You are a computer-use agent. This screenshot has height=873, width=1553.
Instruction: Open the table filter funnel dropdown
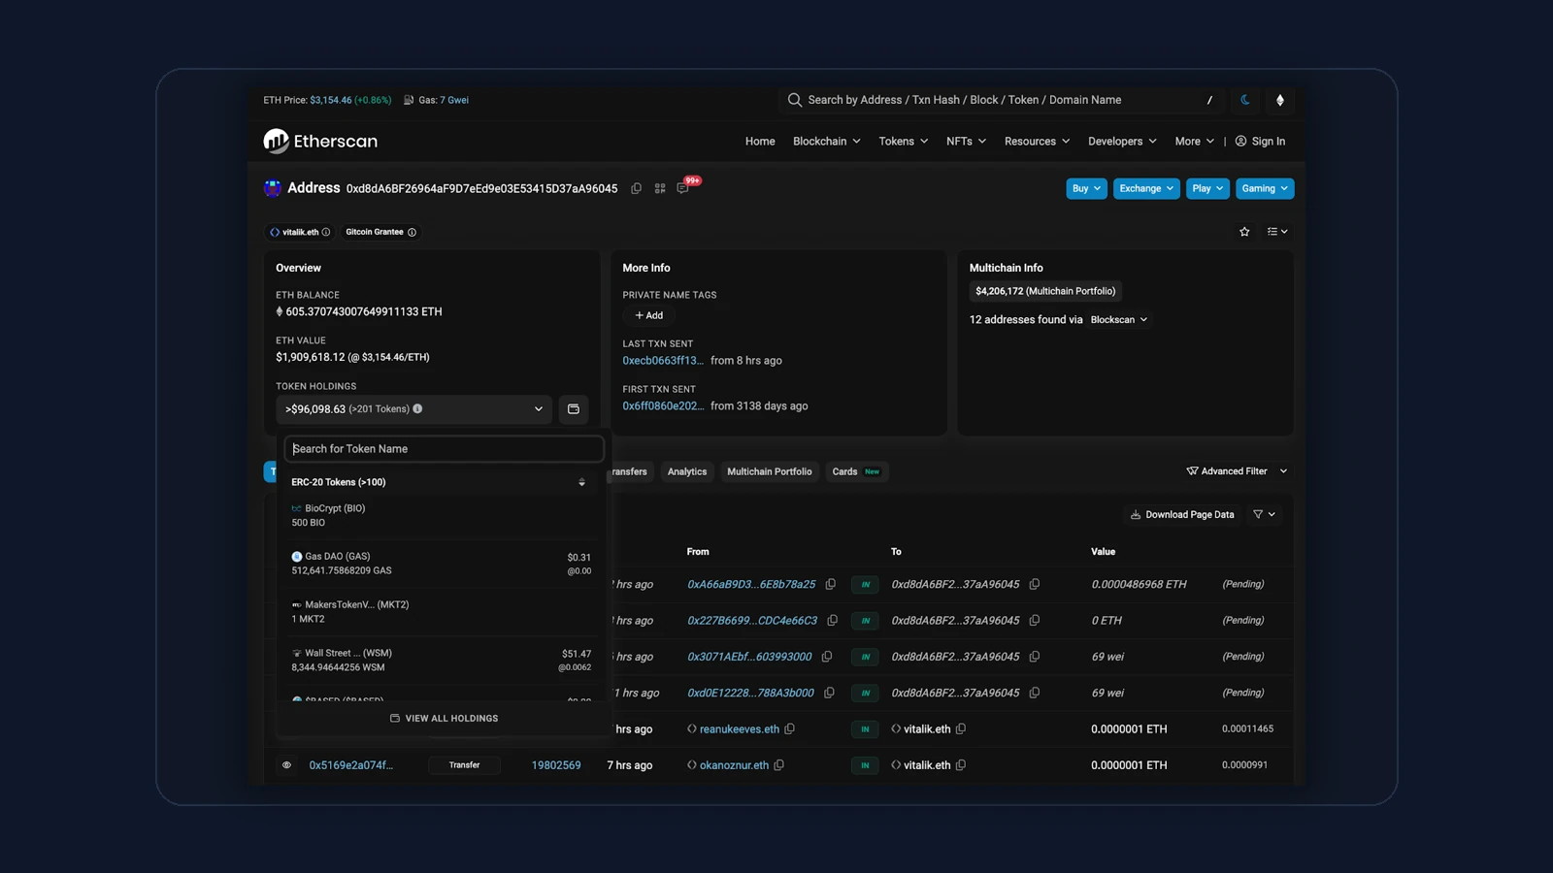click(x=1264, y=514)
